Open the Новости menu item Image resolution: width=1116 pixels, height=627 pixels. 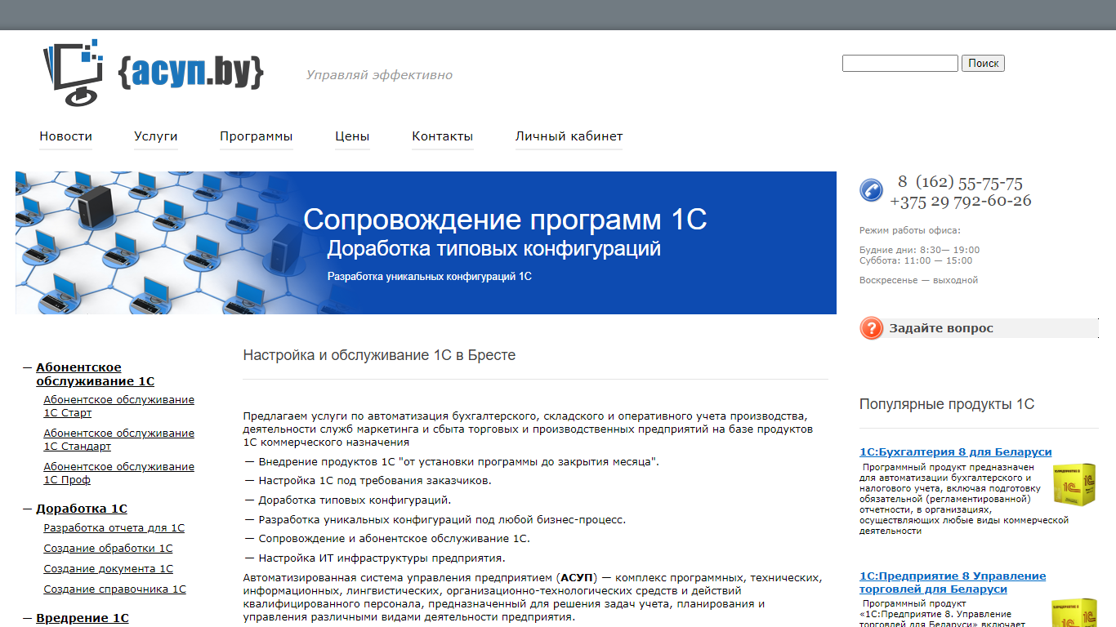pyautogui.click(x=66, y=136)
